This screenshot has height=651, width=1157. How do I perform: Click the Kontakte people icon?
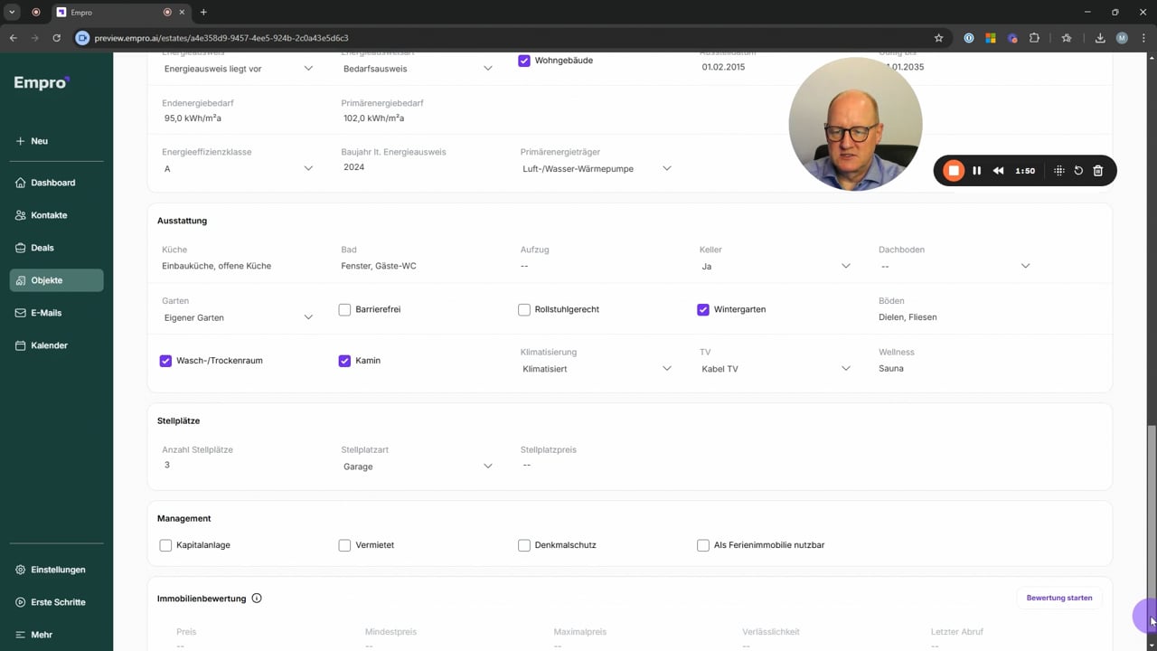coord(21,215)
